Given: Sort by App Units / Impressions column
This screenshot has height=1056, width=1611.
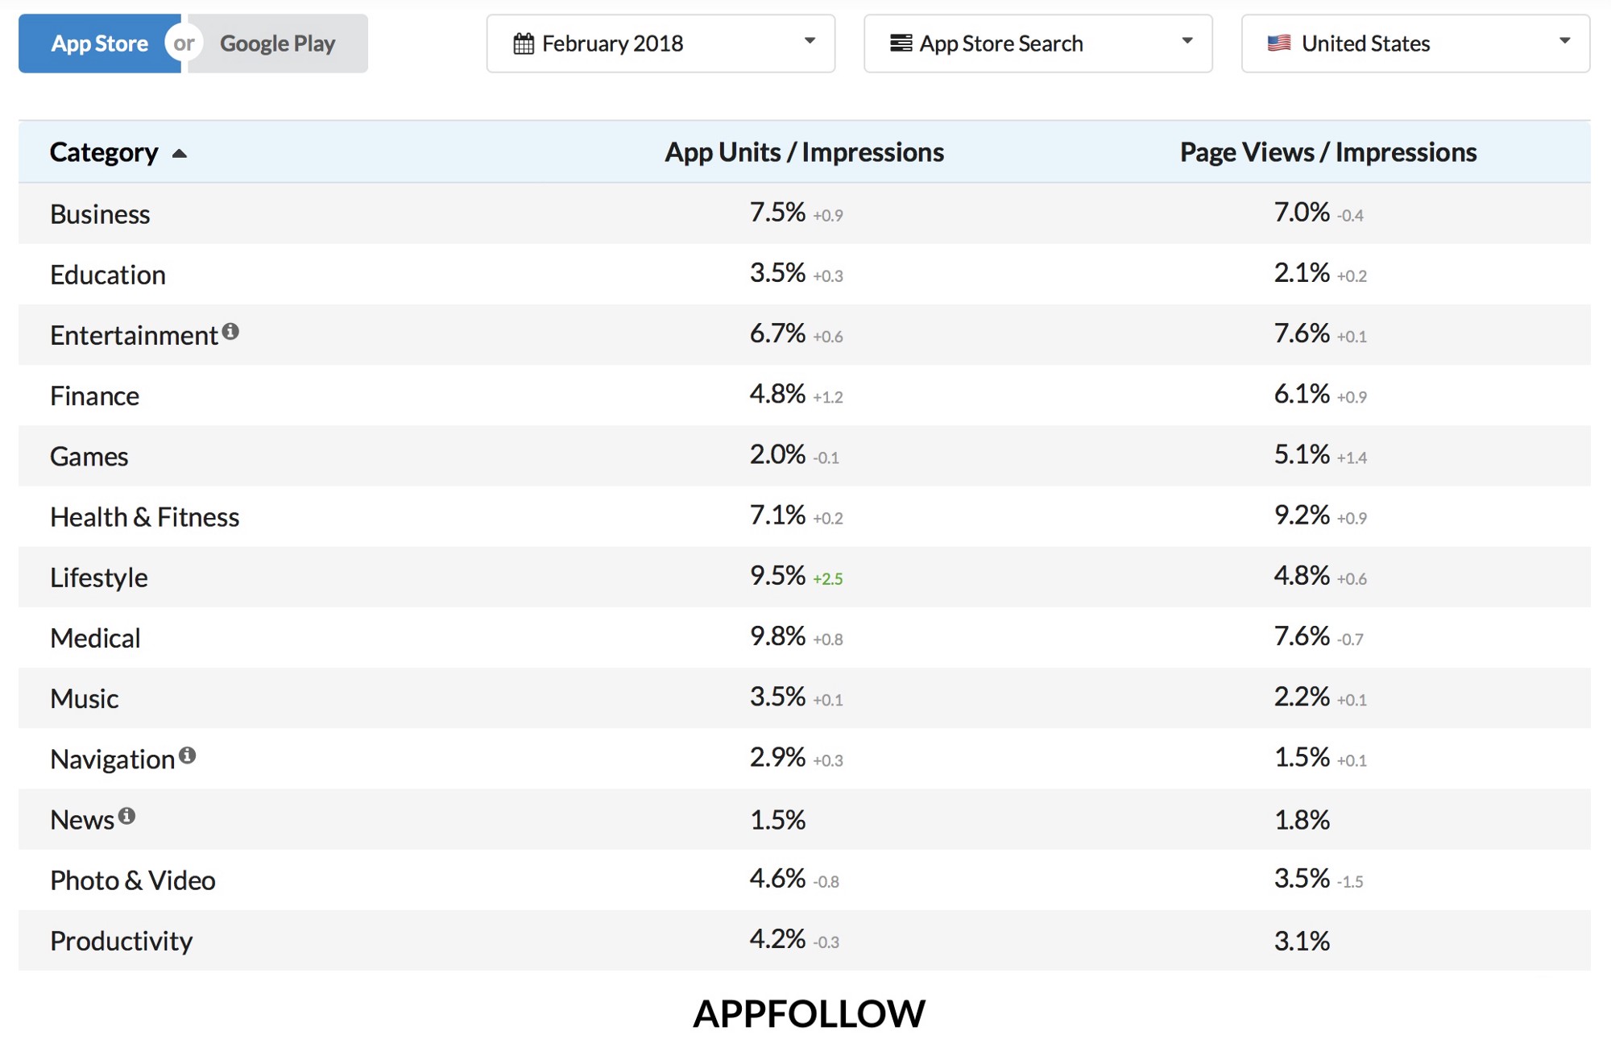Looking at the screenshot, I should tap(804, 152).
